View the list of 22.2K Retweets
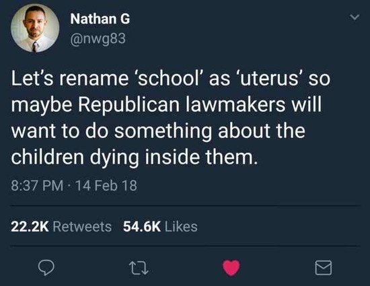 61,227
